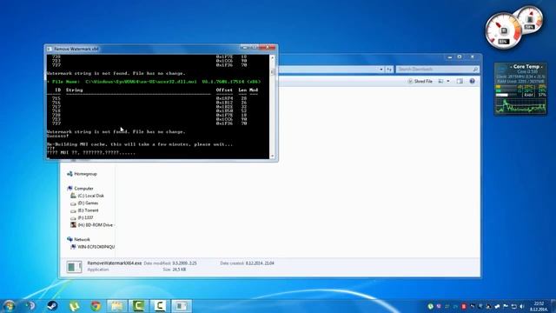The height and width of the screenshot is (313, 556).
Task: Open the crescent-shaped taskbar icon beside Start
Action: [30, 305]
